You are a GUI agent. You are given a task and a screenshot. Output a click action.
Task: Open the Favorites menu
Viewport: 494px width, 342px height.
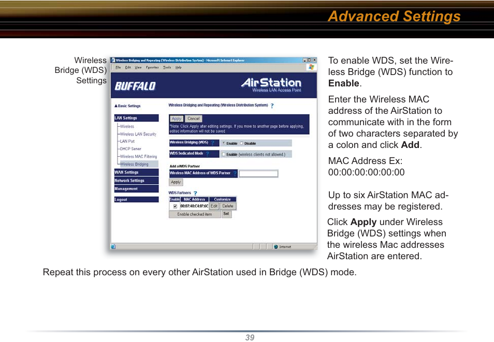[x=152, y=67]
